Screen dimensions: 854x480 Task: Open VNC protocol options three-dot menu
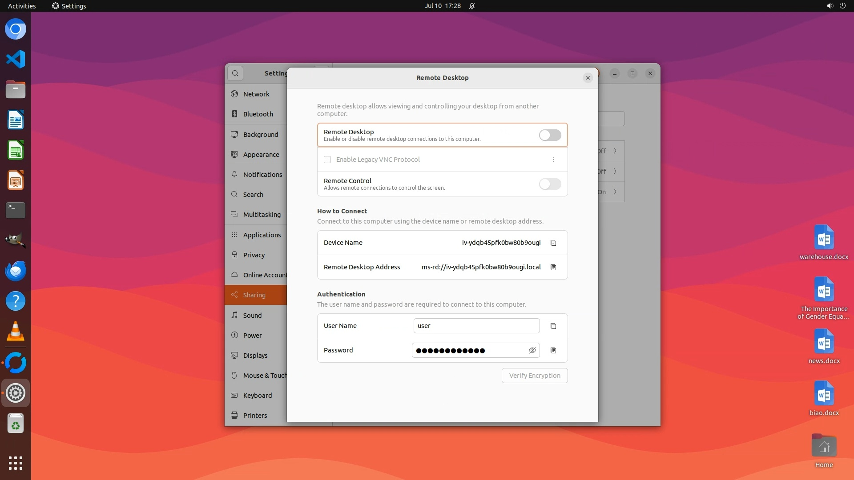(553, 160)
